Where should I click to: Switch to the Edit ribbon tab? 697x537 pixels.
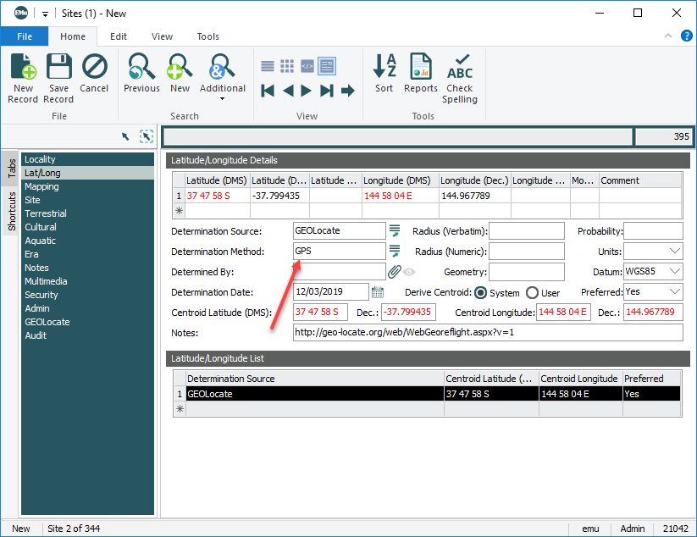[119, 36]
